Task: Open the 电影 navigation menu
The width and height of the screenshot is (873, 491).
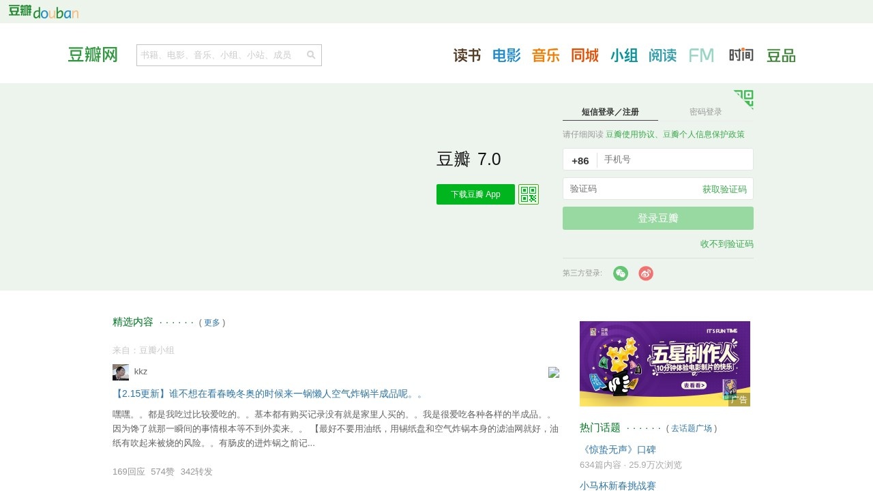Action: pos(506,55)
